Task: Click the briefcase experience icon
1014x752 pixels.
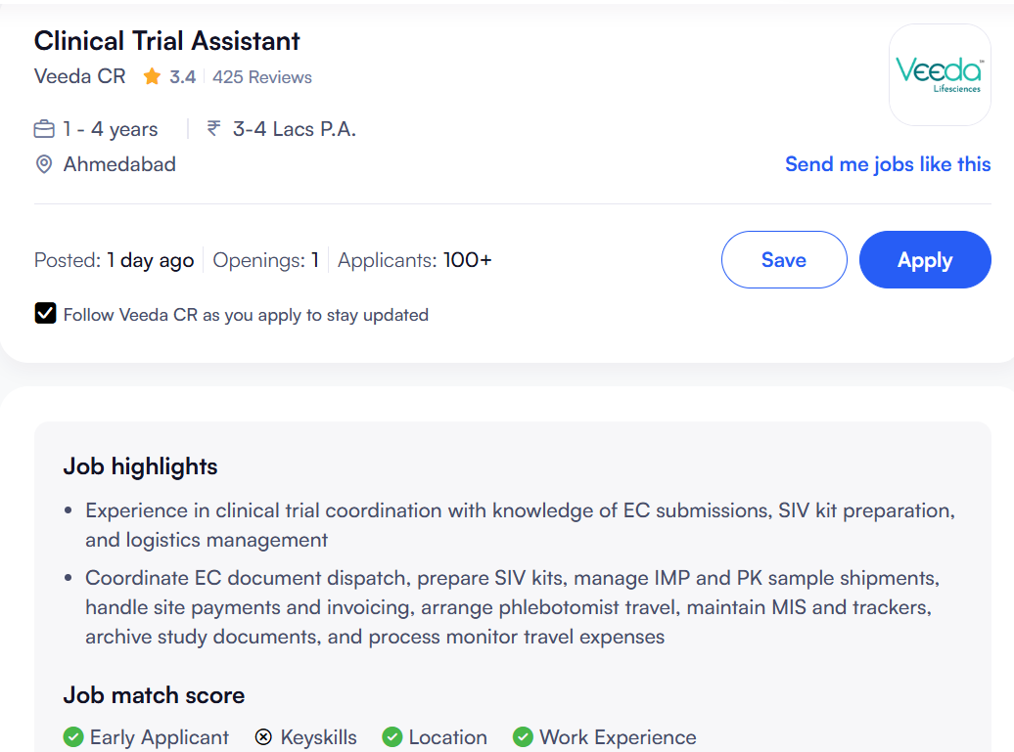Action: 44,129
